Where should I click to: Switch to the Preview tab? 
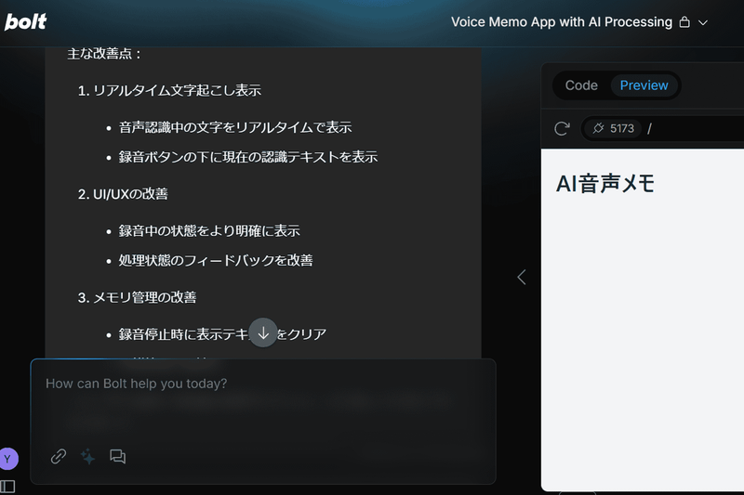tap(644, 85)
